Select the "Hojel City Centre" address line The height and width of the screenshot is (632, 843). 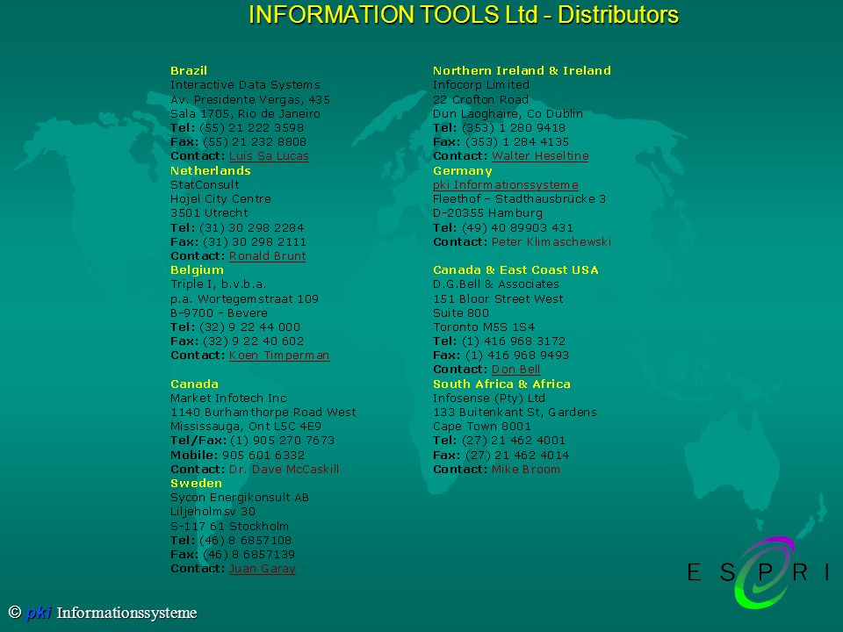pyautogui.click(x=220, y=199)
